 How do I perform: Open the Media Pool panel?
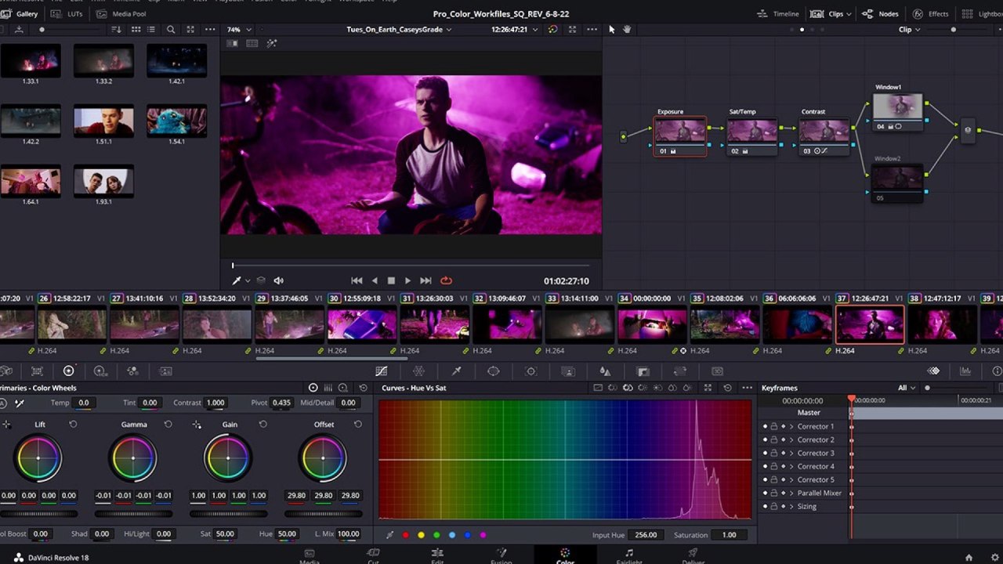(x=121, y=14)
